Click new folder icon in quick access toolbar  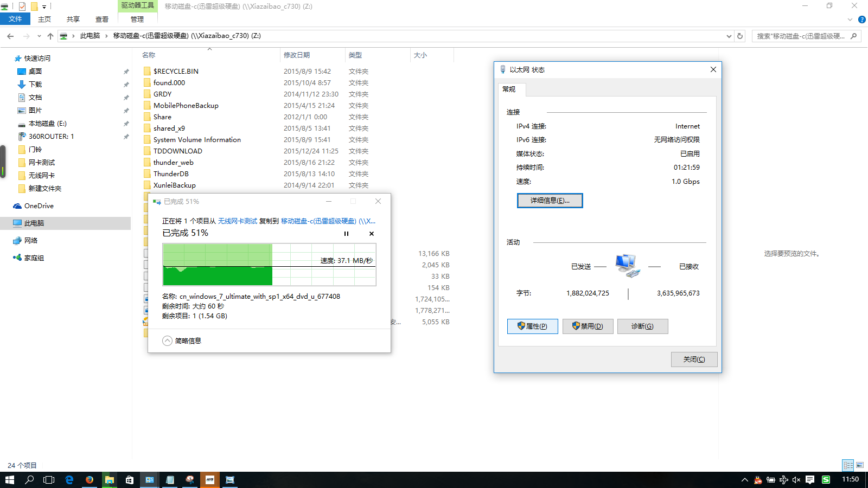pos(34,7)
